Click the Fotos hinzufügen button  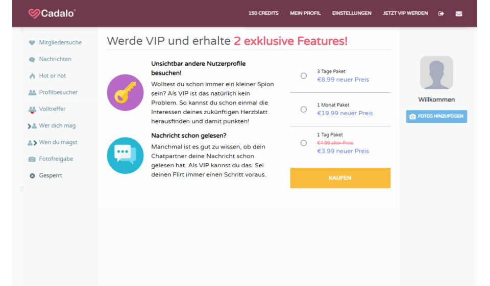(436, 116)
